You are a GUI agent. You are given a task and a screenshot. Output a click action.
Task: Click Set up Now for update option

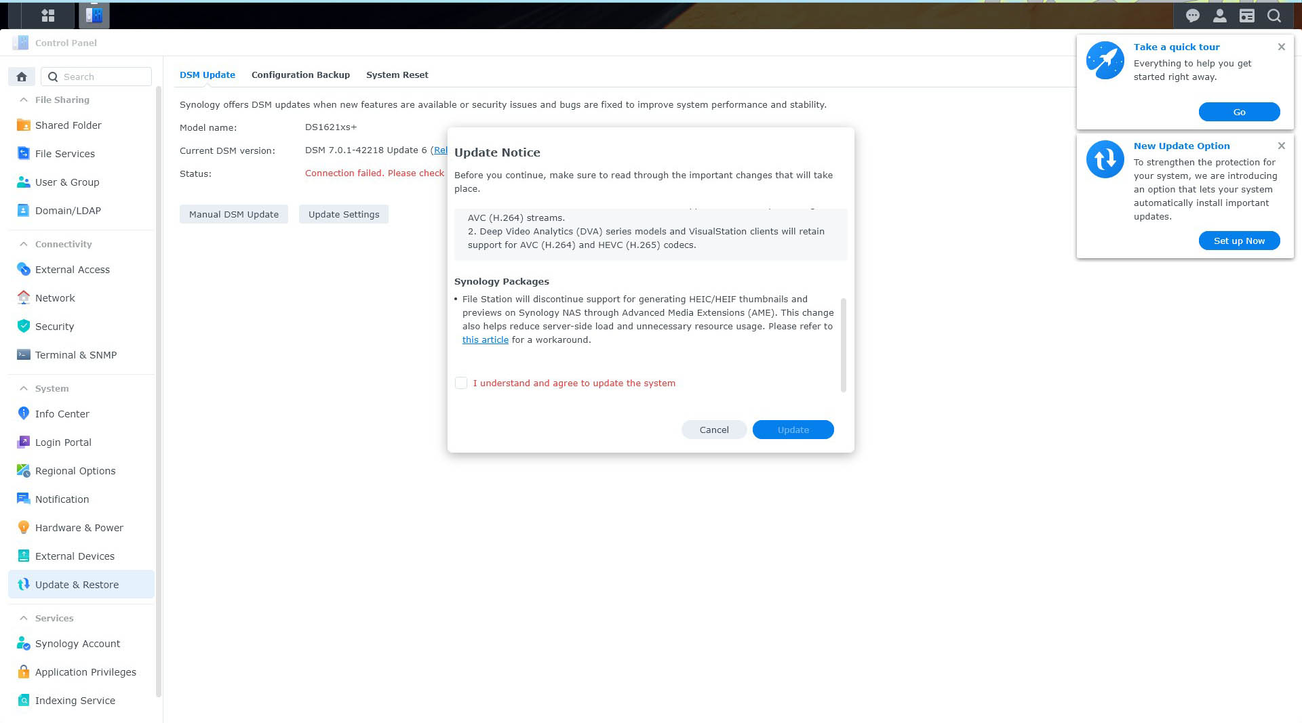click(1239, 241)
